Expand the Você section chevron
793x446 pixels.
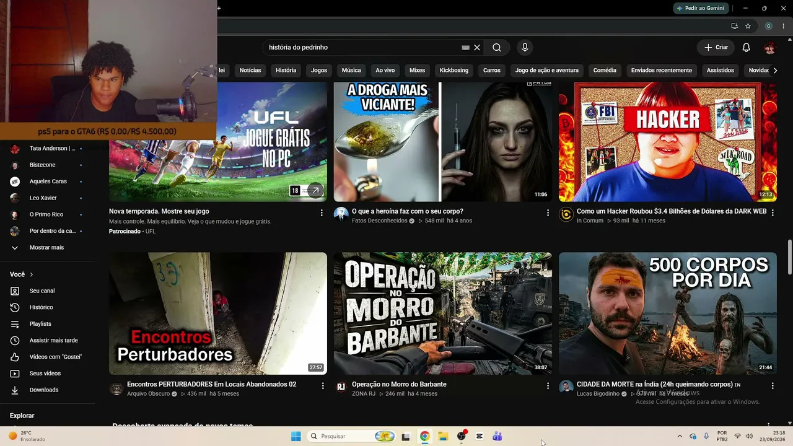click(x=32, y=274)
